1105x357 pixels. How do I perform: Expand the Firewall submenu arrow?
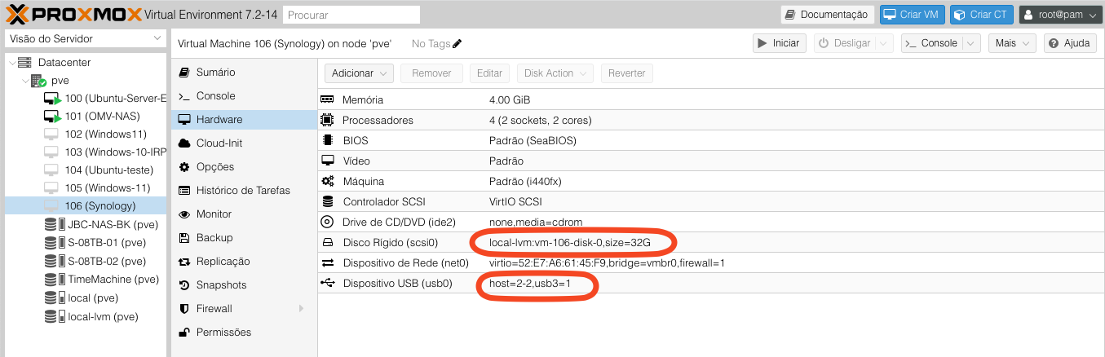pyautogui.click(x=302, y=309)
